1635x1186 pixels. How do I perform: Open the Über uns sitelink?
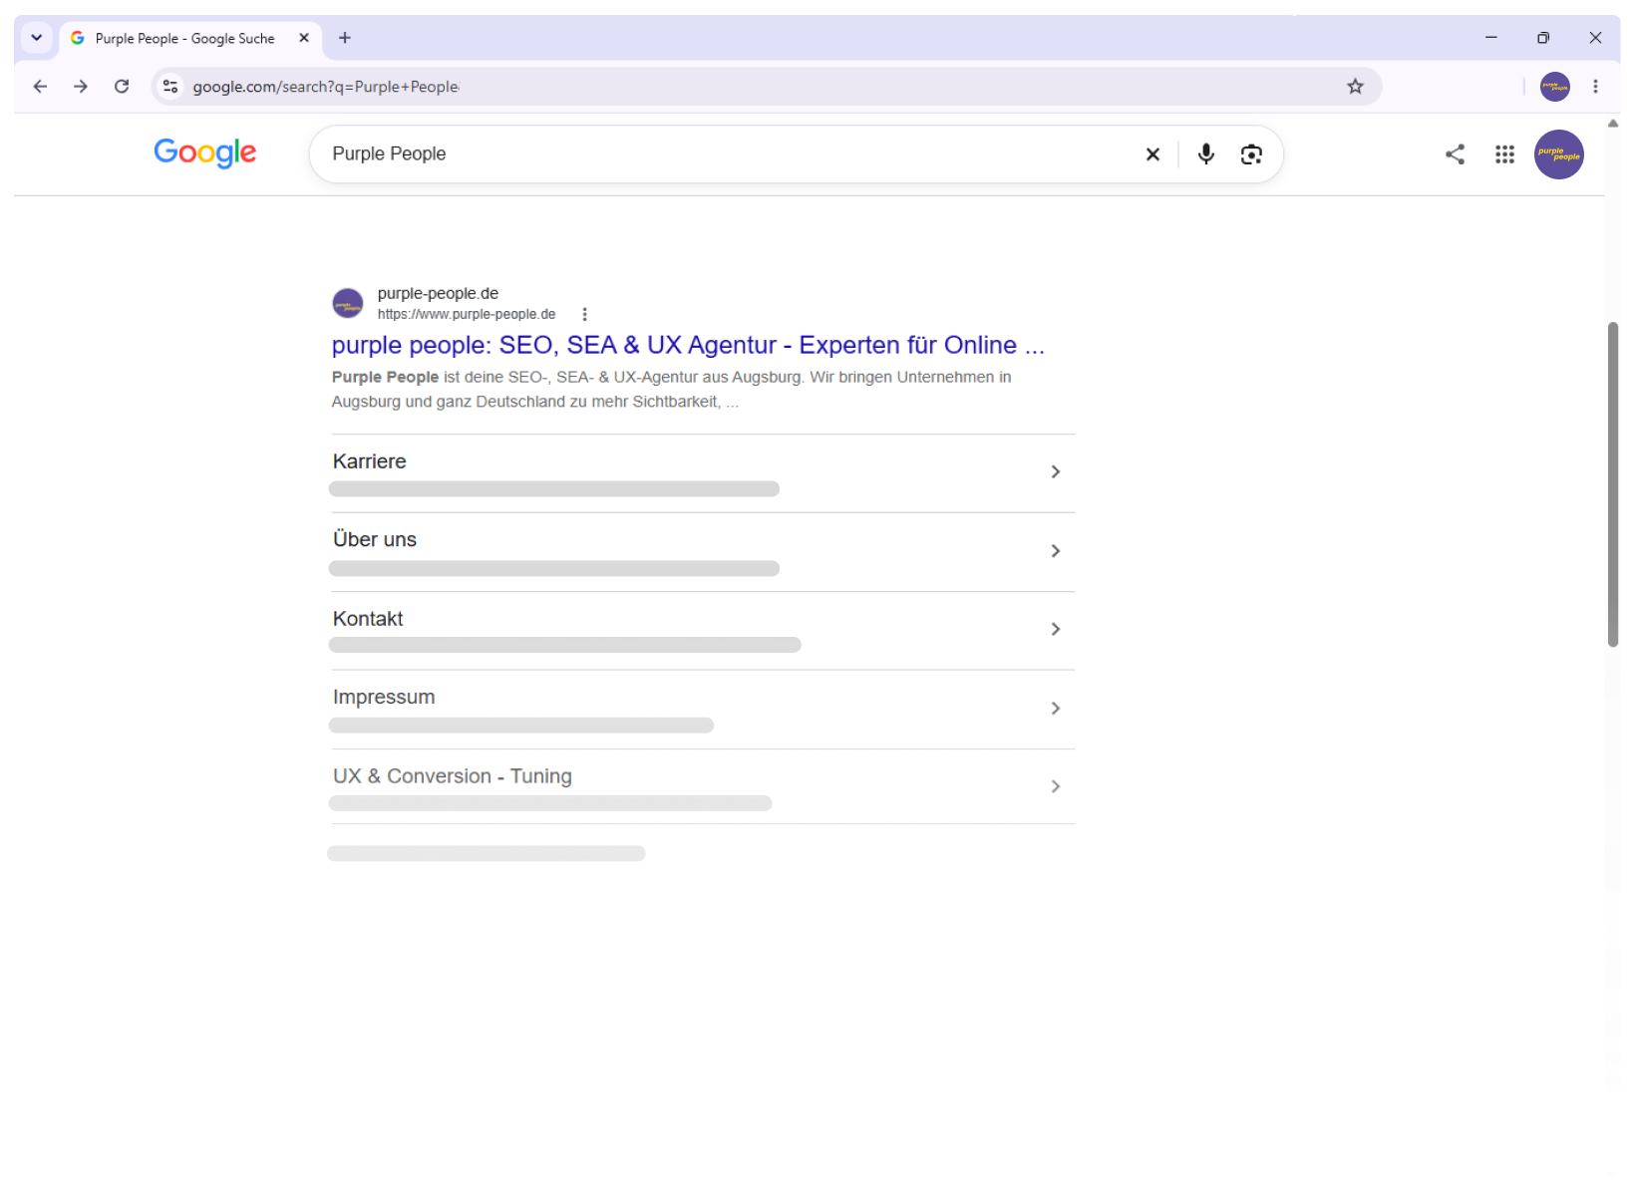[x=375, y=539]
